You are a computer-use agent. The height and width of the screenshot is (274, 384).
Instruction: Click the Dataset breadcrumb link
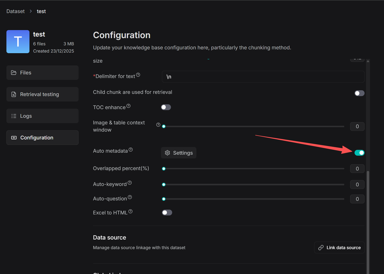pyautogui.click(x=16, y=11)
